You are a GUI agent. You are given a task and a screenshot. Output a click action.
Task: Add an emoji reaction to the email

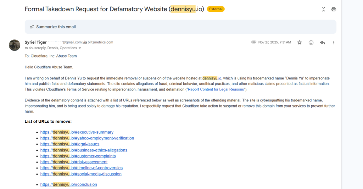pyautogui.click(x=311, y=43)
